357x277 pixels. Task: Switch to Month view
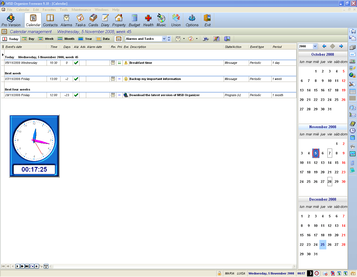point(66,39)
